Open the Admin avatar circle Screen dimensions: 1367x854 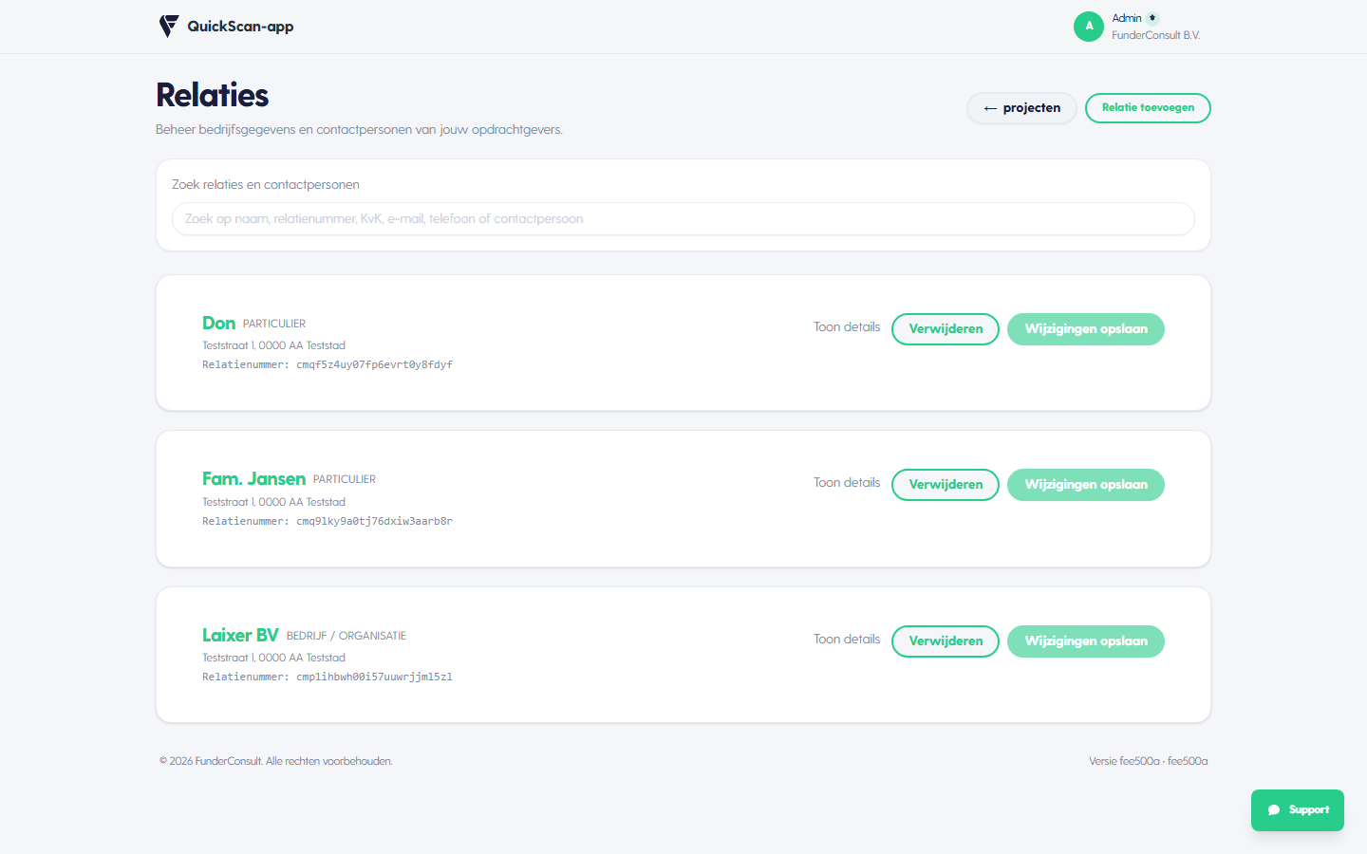click(x=1089, y=27)
